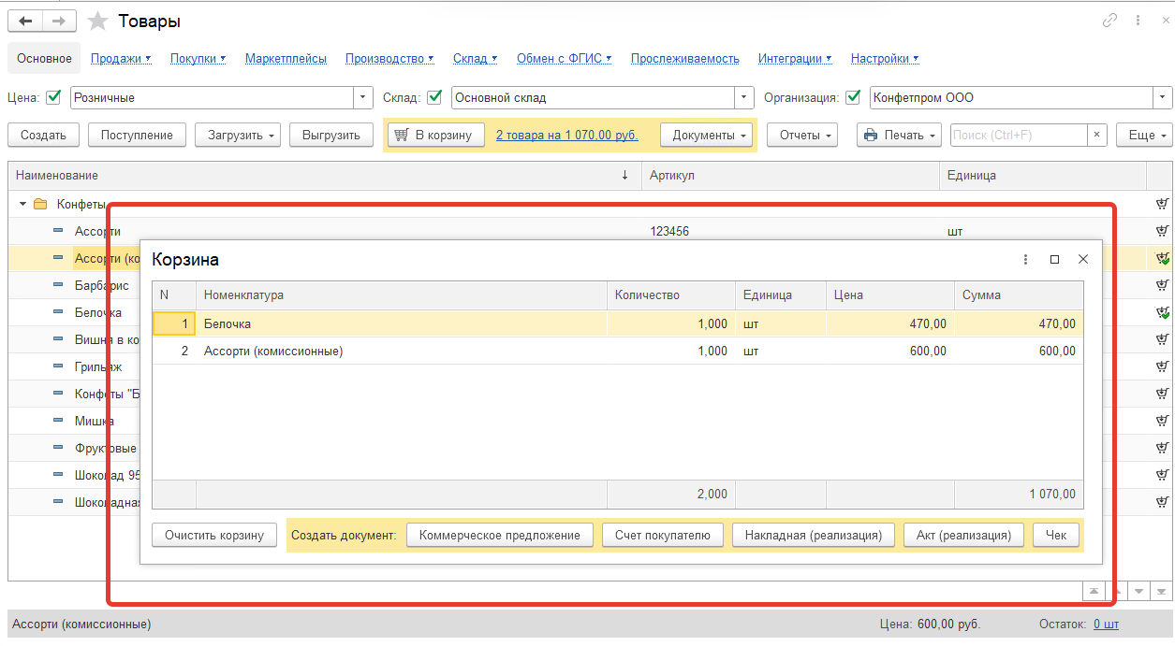Click the Очистить корзину button
The height and width of the screenshot is (646, 1175).
tap(214, 536)
